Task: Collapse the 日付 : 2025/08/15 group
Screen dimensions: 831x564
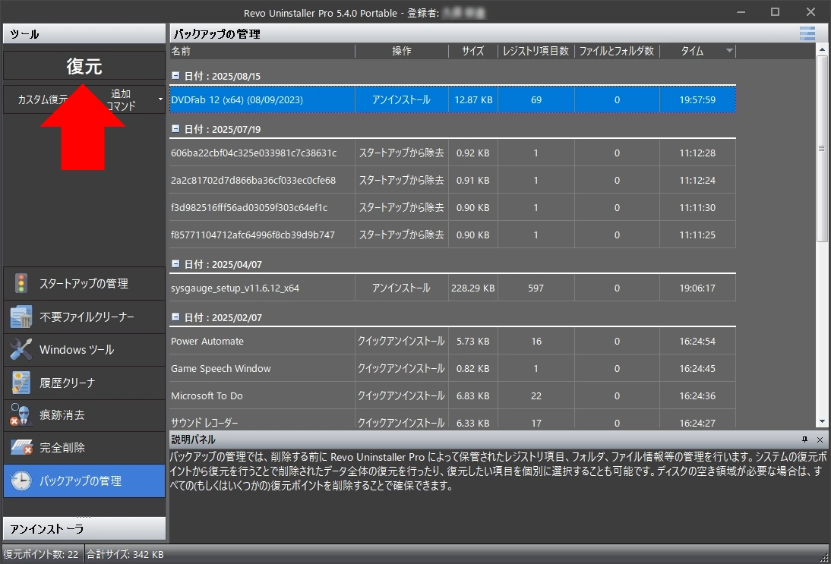Action: (175, 76)
